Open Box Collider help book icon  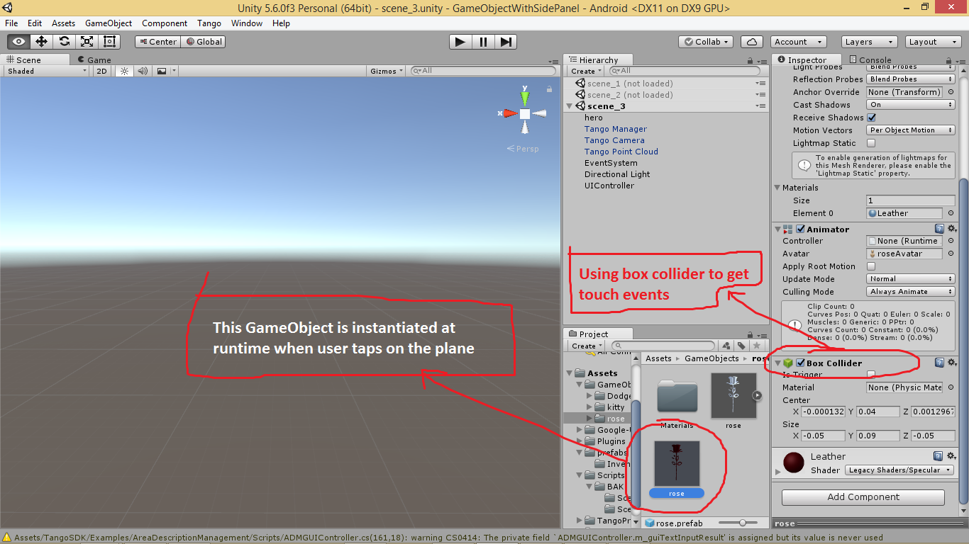pyautogui.click(x=939, y=363)
